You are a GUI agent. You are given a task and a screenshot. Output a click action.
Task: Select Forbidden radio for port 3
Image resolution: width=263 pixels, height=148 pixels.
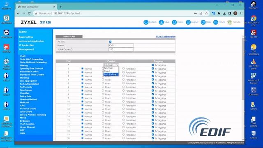(x=123, y=76)
